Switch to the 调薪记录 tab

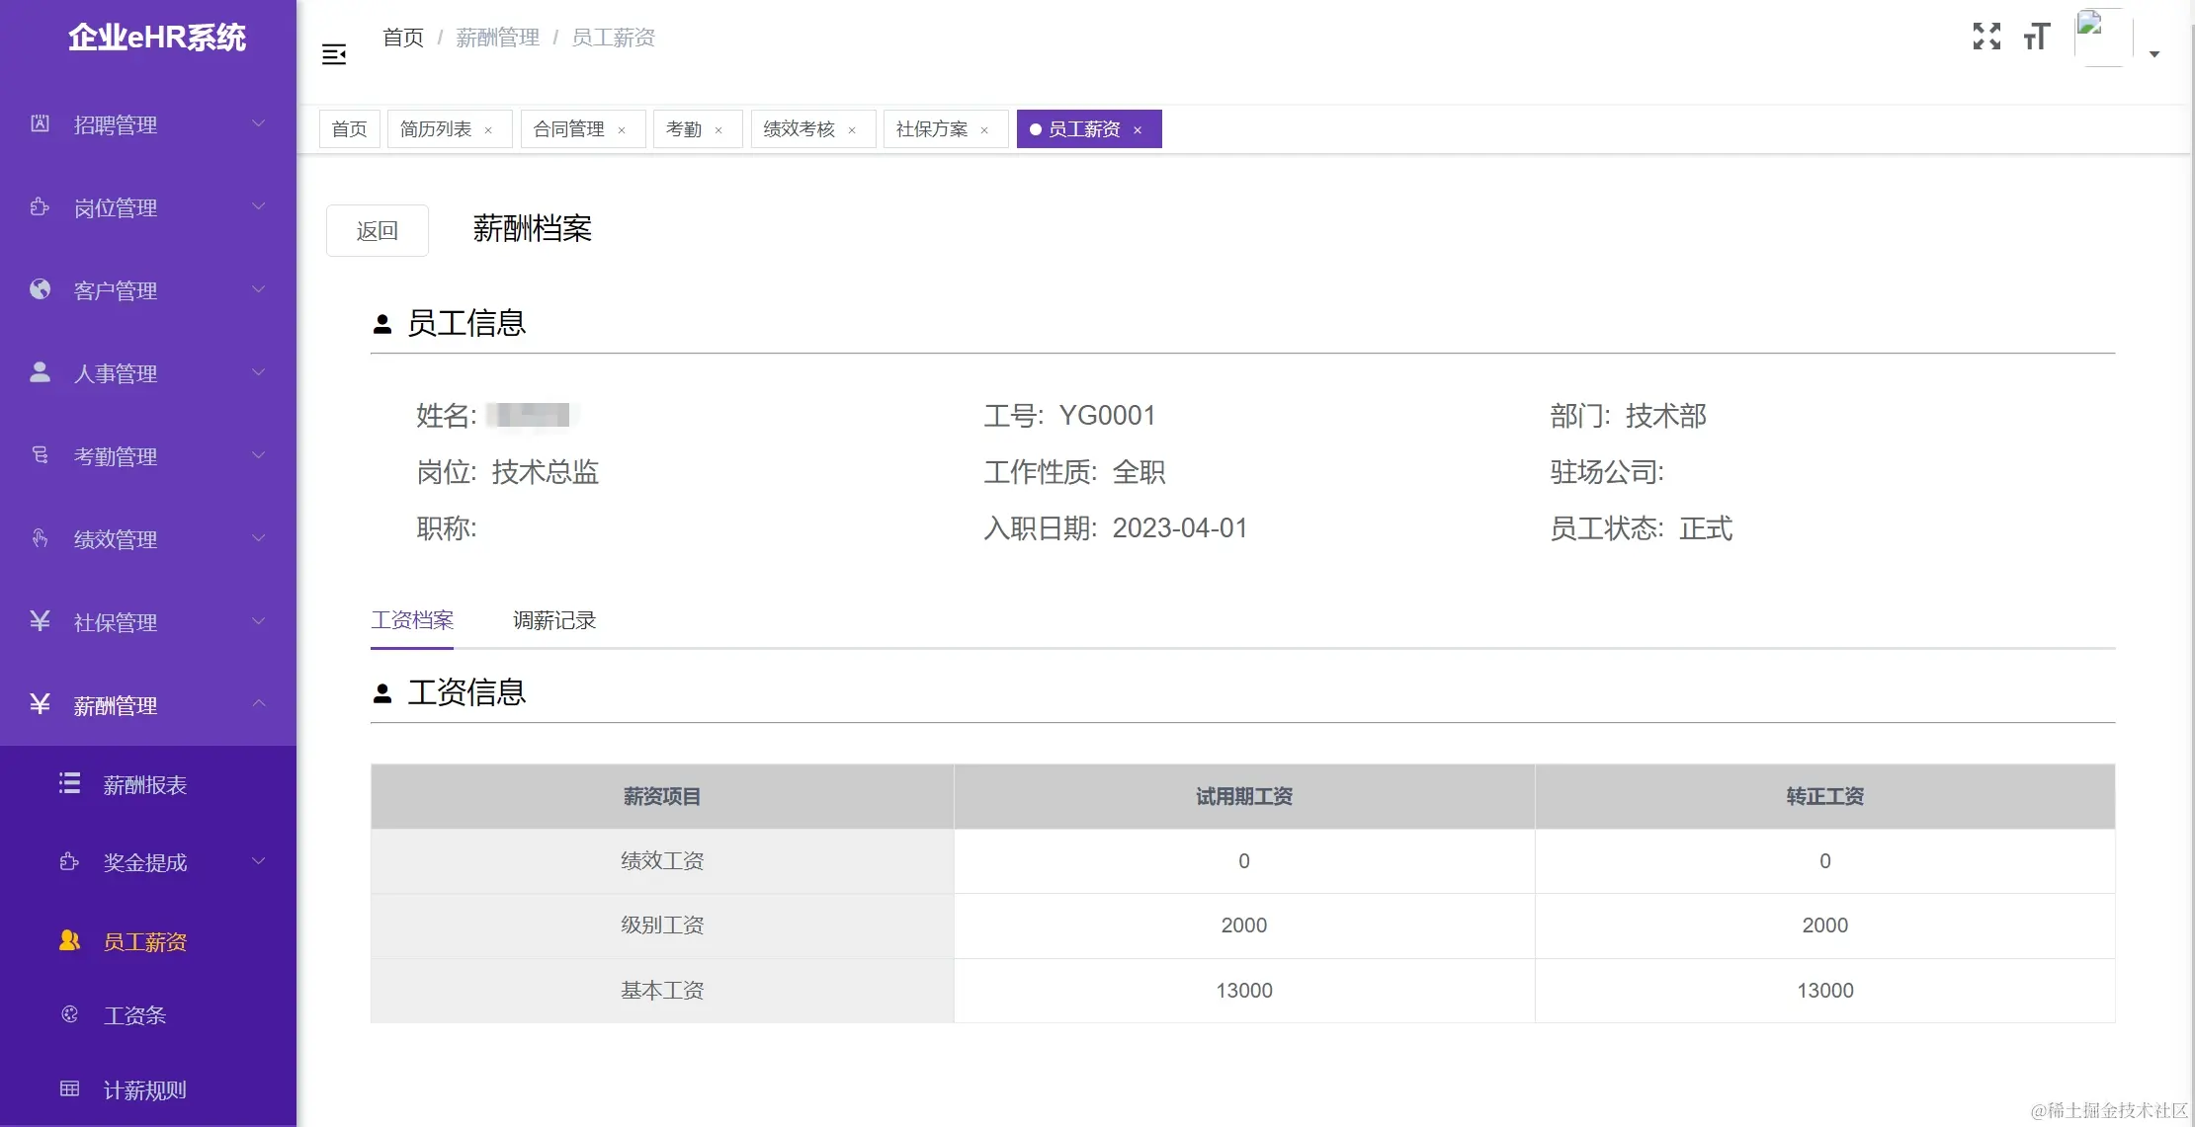pos(553,620)
